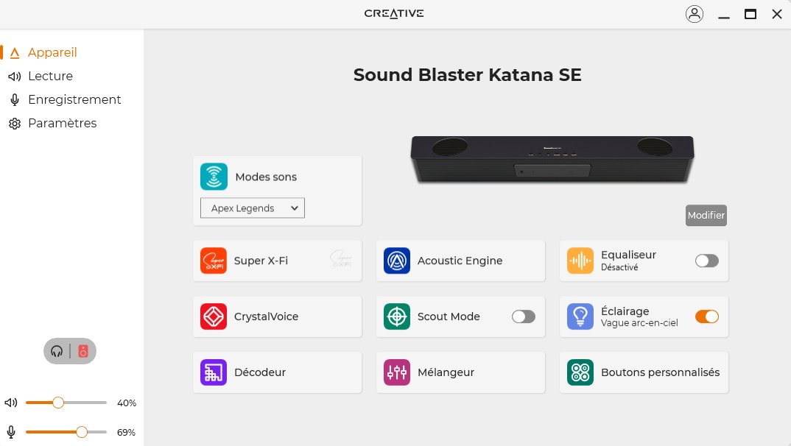Click the Katana SE soundbar image
This screenshot has height=446, width=791.
click(x=552, y=158)
